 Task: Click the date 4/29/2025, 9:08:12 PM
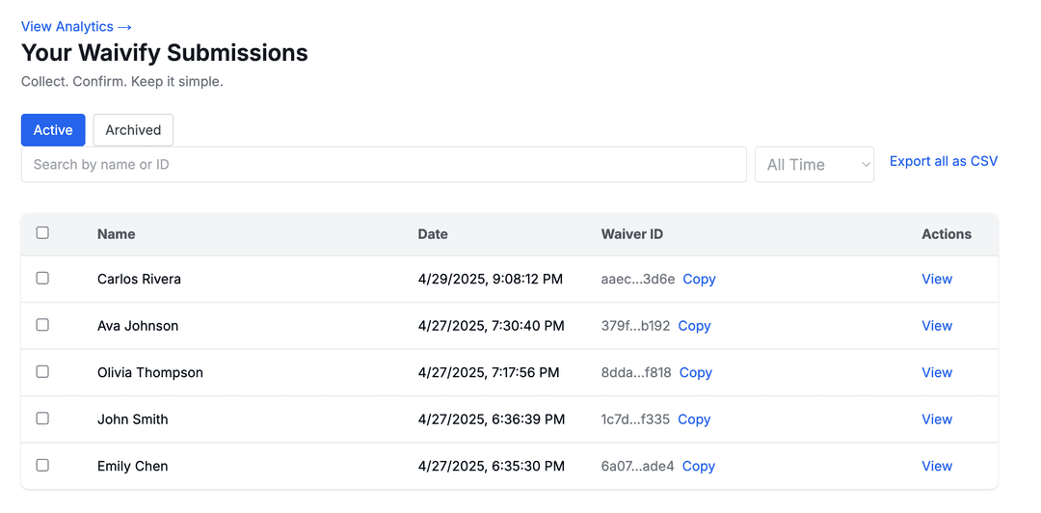point(491,279)
